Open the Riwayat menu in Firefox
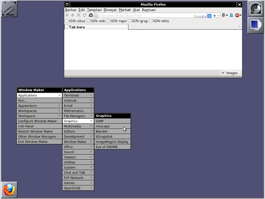The width and height of the screenshot is (265, 199). point(110,10)
